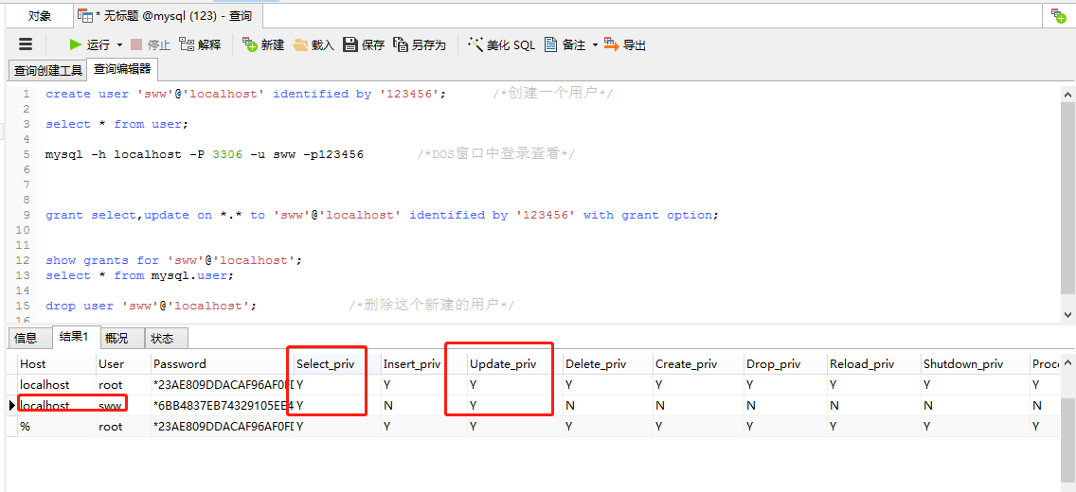The image size is (1076, 492).
Task: Sort by Select_priv column header
Action: coord(336,364)
